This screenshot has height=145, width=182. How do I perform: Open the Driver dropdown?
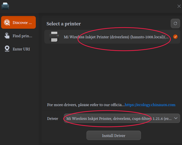[x=122, y=118]
